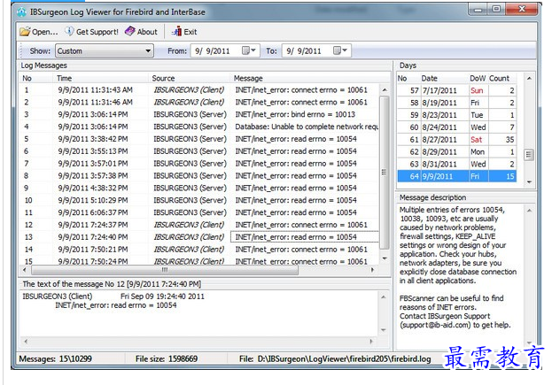This screenshot has width=552, height=385.
Task: Click the DoW column header in Days
Action: (478, 79)
